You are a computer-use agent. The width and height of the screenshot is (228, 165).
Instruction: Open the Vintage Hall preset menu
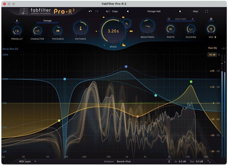coord(154,11)
